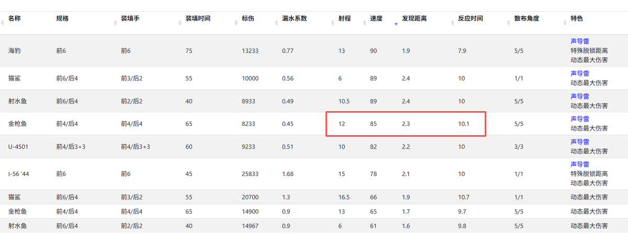Sort the table by 名称 header text

pyautogui.click(x=14, y=18)
